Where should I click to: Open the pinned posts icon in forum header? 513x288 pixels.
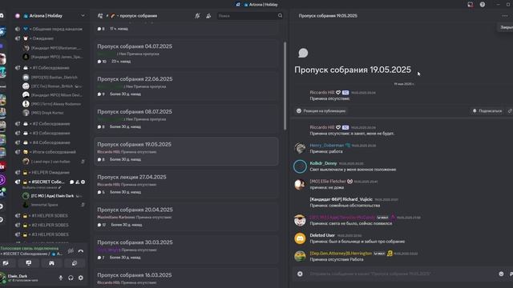tap(208, 16)
